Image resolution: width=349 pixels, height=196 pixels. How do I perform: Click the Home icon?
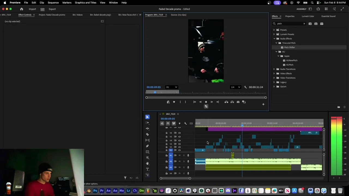22,9
